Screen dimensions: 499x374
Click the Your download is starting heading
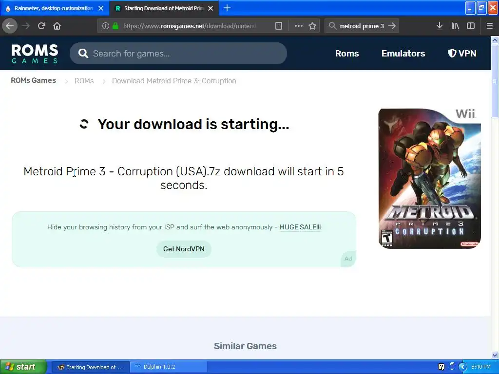click(x=193, y=124)
